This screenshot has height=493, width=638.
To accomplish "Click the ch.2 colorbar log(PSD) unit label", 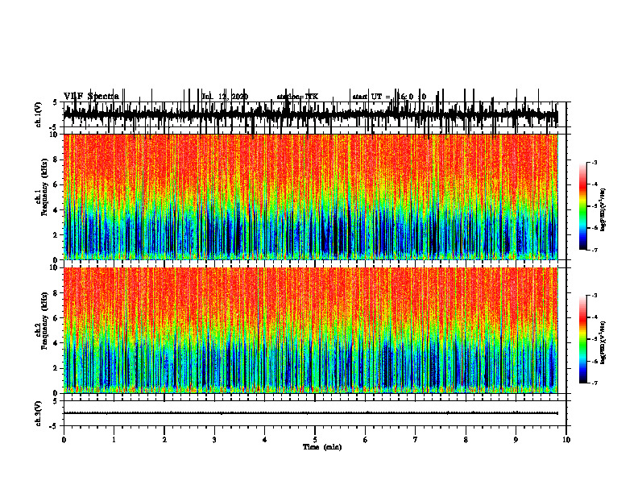I will 603,343.
